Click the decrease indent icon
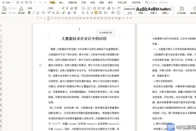This screenshot has width=196, height=131. (x=95, y=8)
